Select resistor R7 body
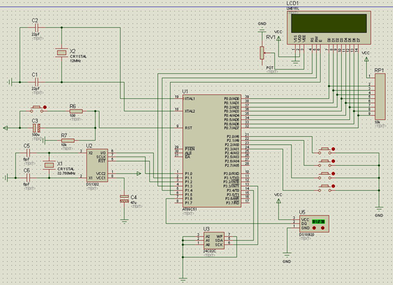The height and width of the screenshot is (285, 393). 68,140
